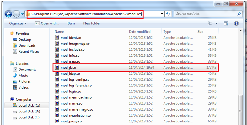Create a New folder
247x125 pixels.
pos(92,23)
